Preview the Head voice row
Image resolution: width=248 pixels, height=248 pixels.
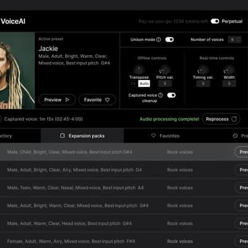point(241,223)
